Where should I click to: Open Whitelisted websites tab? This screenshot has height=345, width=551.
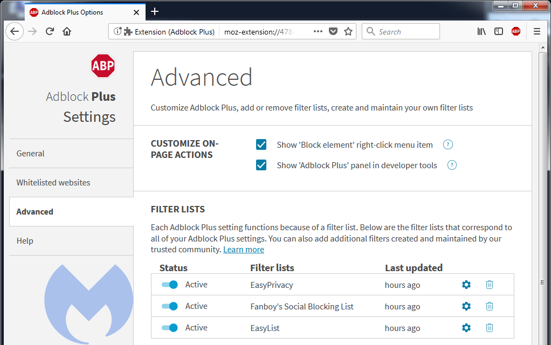(x=71, y=183)
